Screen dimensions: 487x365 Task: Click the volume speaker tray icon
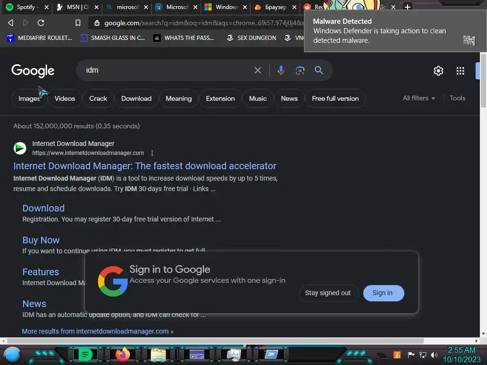pos(434,355)
